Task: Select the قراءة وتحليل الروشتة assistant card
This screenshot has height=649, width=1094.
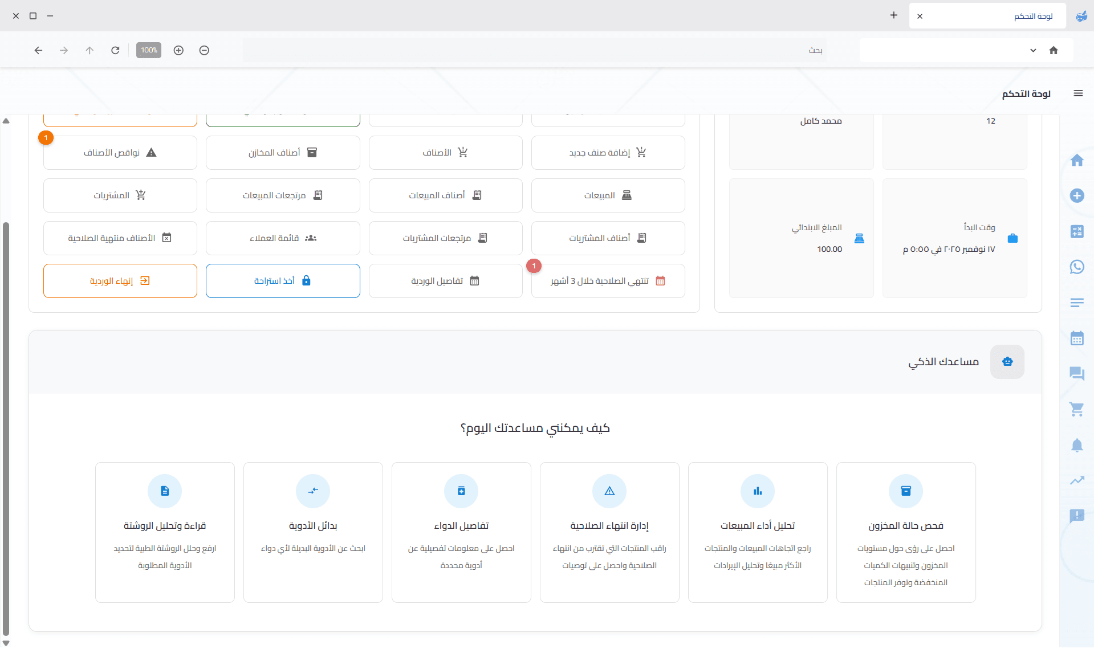Action: pos(165,532)
